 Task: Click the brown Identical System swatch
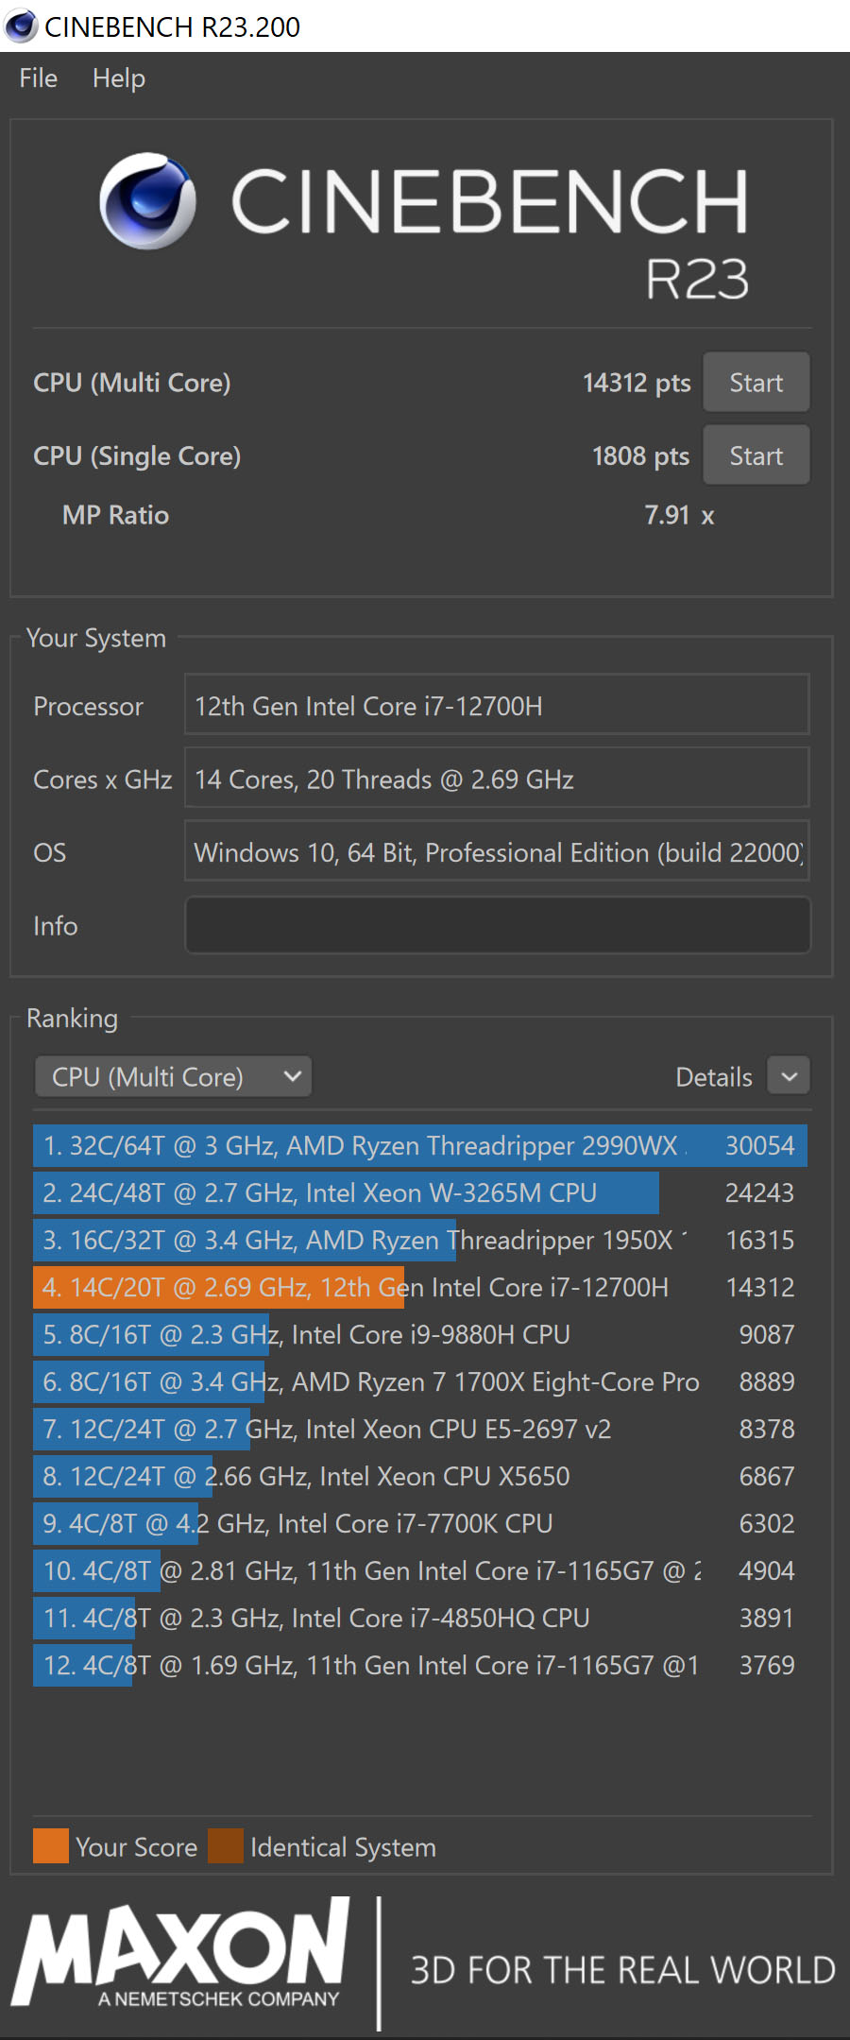click(x=226, y=1846)
